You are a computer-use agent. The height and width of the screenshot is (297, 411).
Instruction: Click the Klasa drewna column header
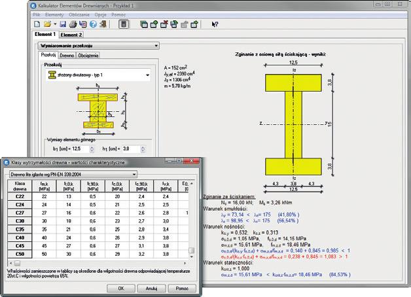(x=20, y=186)
